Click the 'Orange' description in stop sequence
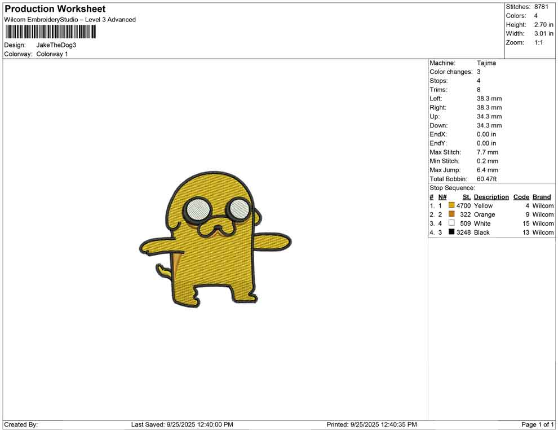Viewport: 558px width, 430px height. click(x=484, y=214)
